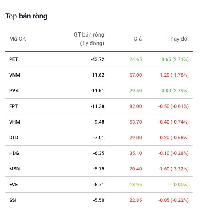Sort by GT bán ròng column header
The width and height of the screenshot is (200, 213).
[x=89, y=39]
